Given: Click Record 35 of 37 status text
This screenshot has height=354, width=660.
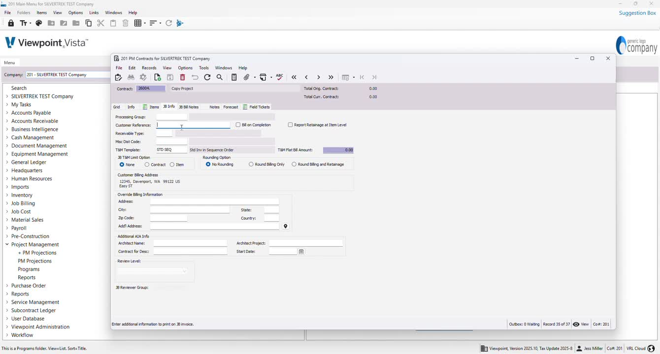Looking at the screenshot, I should pyautogui.click(x=556, y=324).
